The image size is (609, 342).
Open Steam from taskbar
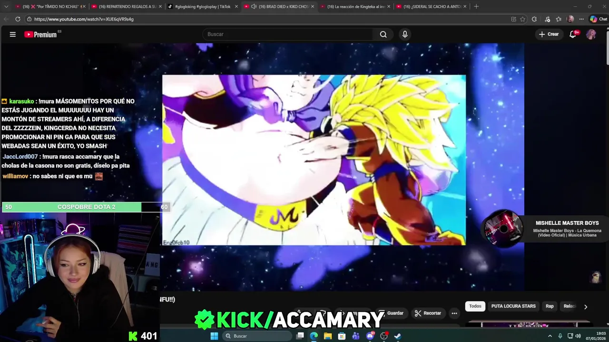click(398, 336)
